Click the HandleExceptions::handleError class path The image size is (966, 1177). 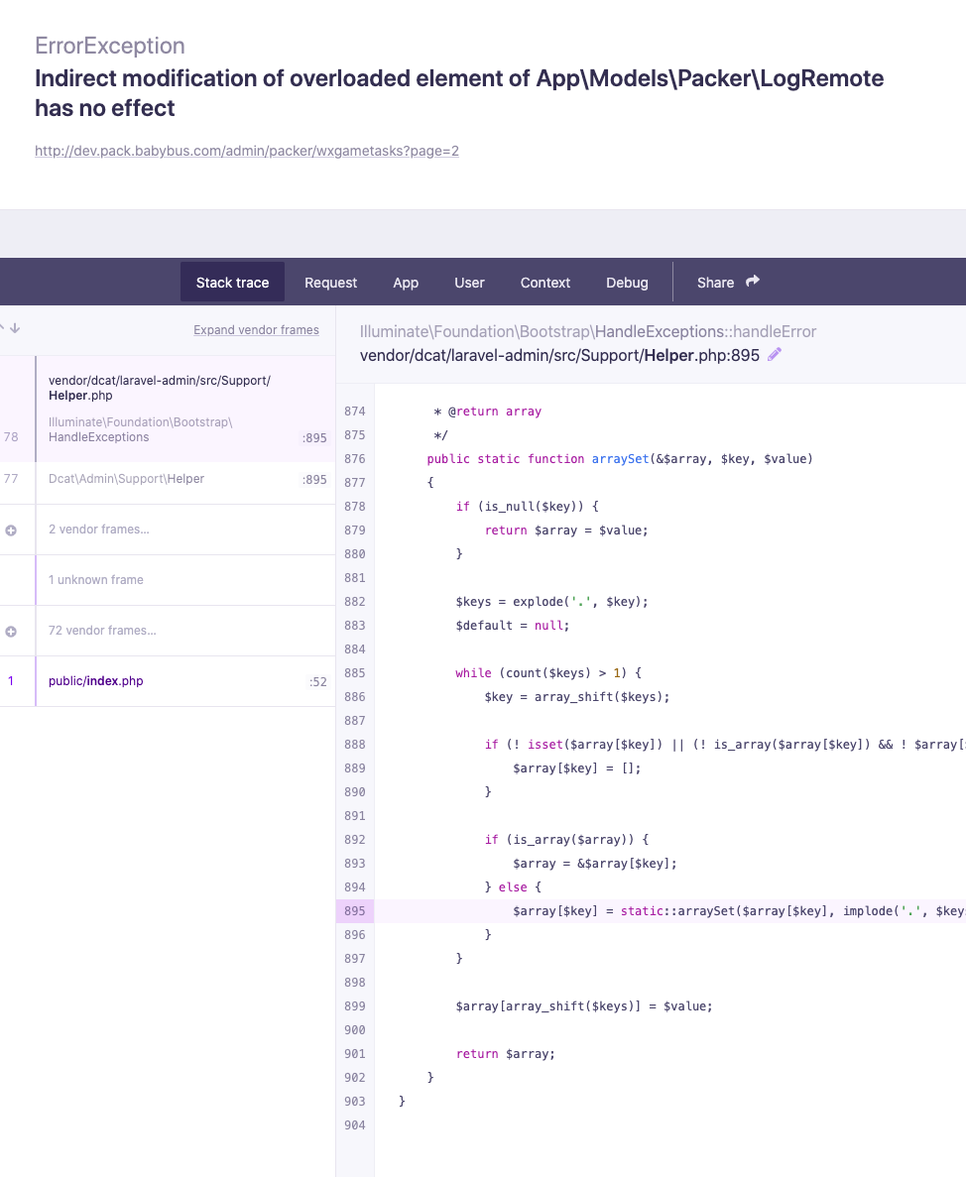588,331
